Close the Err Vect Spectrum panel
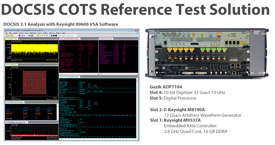Image resolution: width=275 pixels, height=145 pixels. click(x=57, y=123)
